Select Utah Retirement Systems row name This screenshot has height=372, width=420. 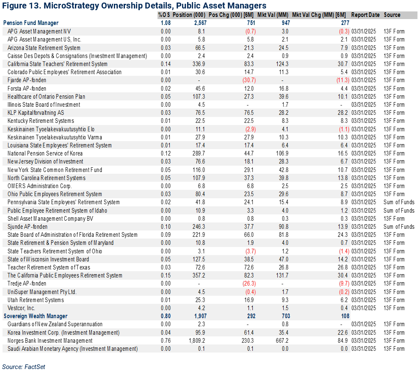click(x=36, y=300)
